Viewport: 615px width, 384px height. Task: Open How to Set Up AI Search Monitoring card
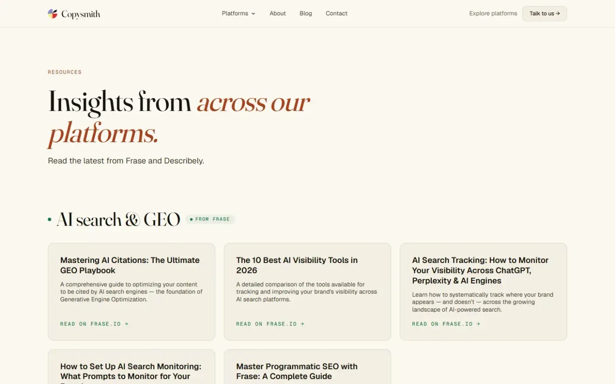(131, 367)
